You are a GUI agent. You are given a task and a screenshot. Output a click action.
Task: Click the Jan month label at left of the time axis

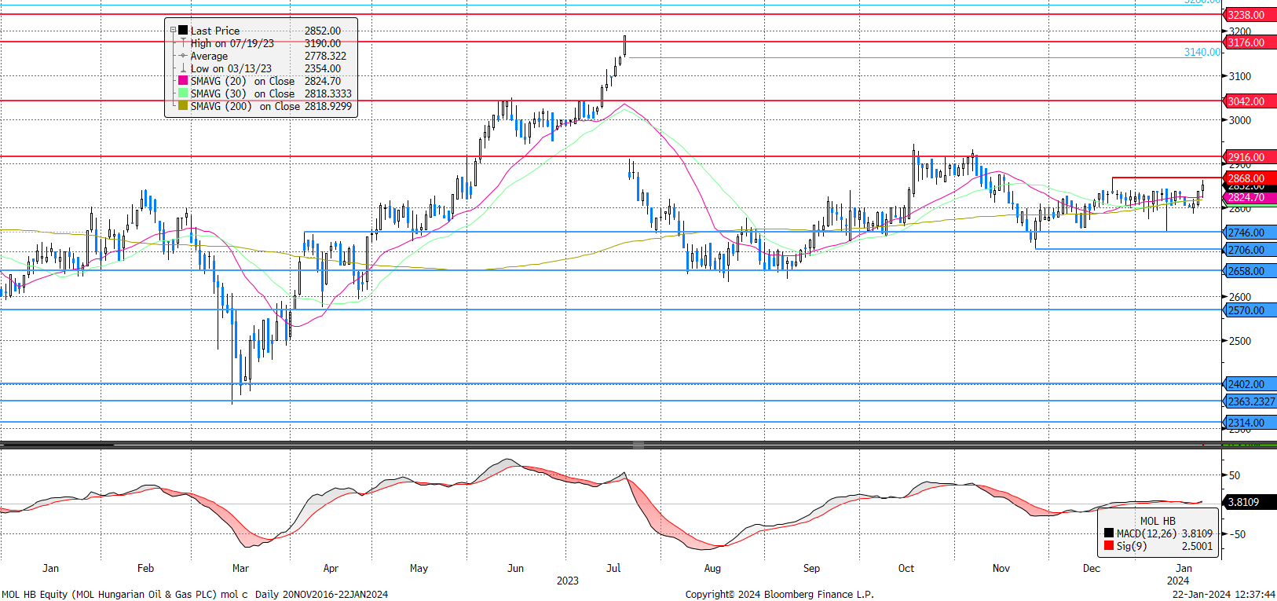50,568
